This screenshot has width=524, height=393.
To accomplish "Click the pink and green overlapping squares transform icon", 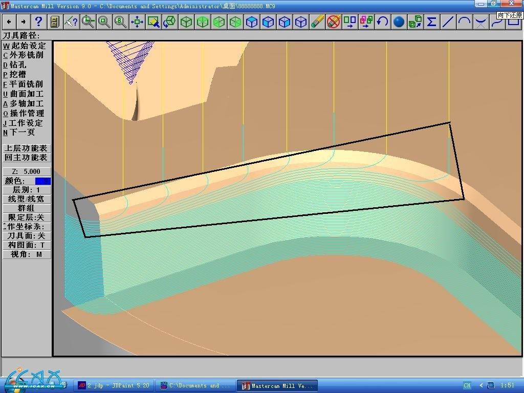I will click(x=366, y=22).
